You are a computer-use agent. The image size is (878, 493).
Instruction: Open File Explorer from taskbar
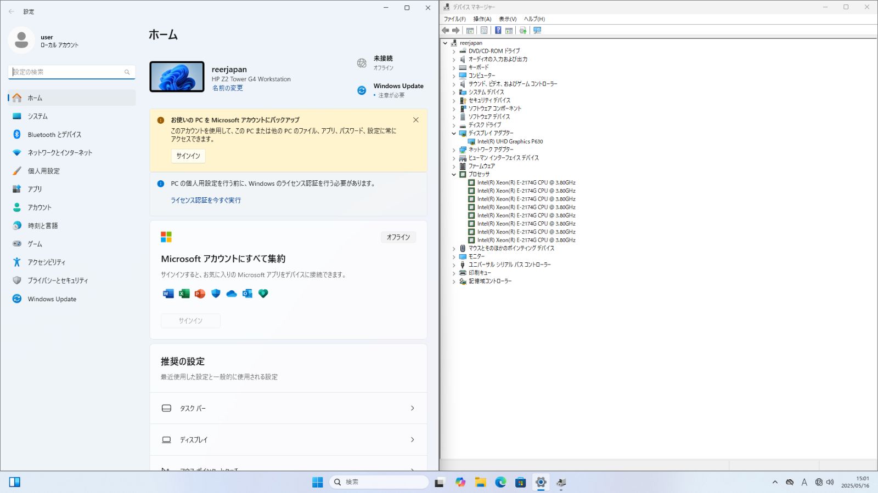pos(481,482)
